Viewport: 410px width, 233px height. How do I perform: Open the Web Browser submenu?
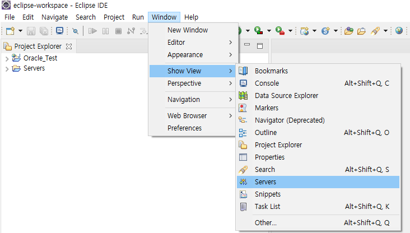pyautogui.click(x=193, y=116)
